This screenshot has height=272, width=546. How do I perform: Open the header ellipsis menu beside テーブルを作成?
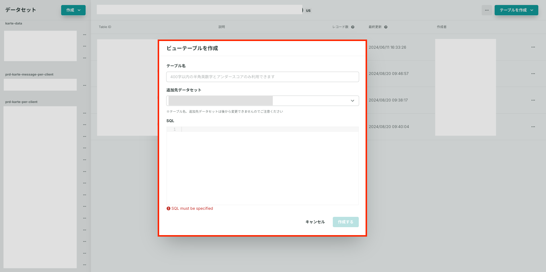coord(487,10)
